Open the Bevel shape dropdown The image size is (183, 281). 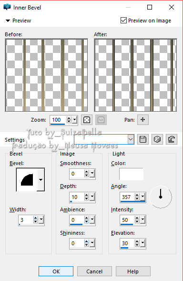(41, 180)
